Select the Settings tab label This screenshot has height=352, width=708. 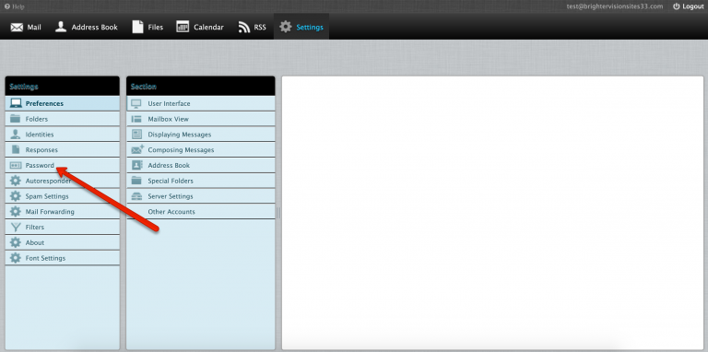(310, 27)
